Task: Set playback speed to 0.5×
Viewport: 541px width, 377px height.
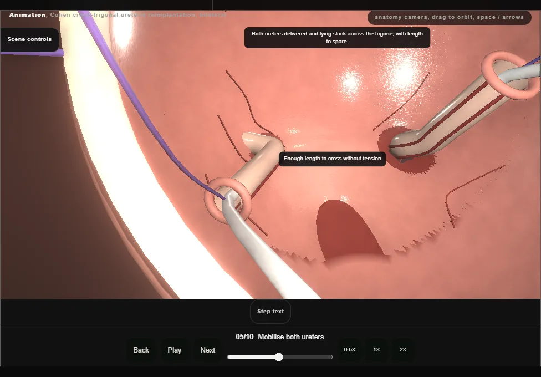Action: click(350, 350)
